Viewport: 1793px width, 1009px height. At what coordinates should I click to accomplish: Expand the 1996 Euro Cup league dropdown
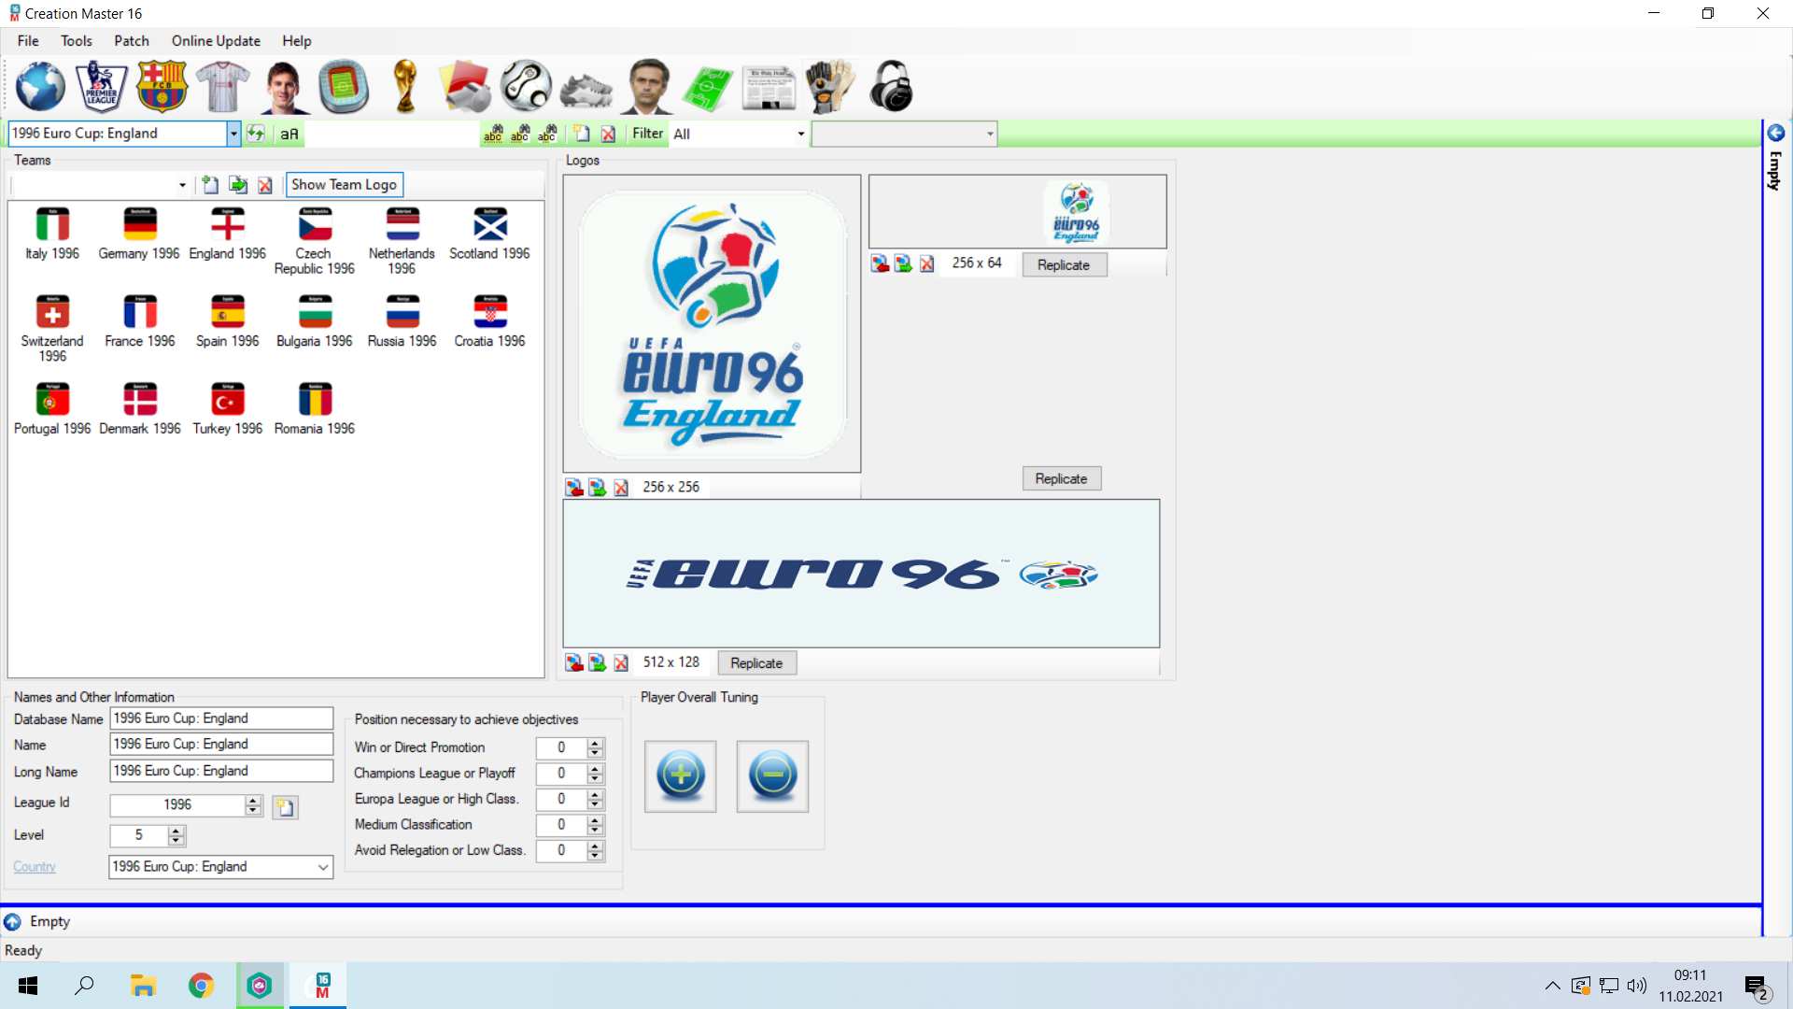click(233, 134)
